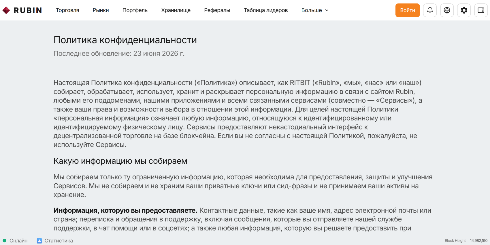Expand the Больше dropdown menu

(315, 10)
